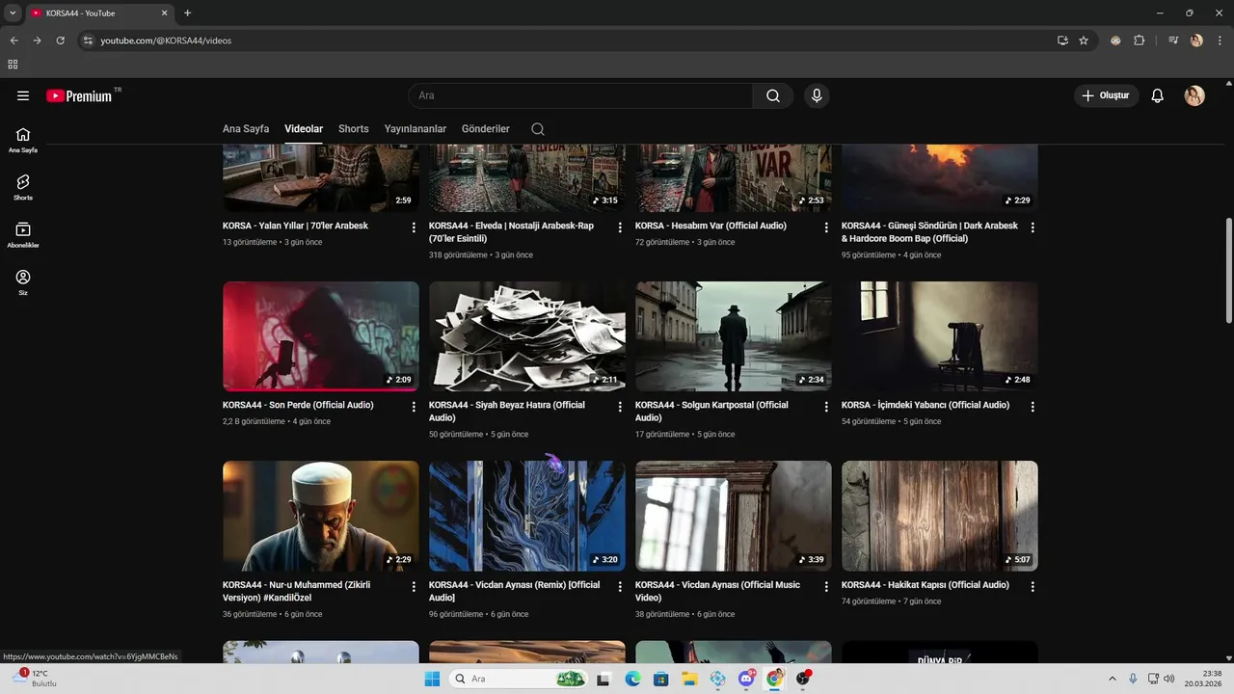Play the Hakikat Kapısı wooden door thumbnail
Screen dimensions: 1234x694
coord(940,516)
